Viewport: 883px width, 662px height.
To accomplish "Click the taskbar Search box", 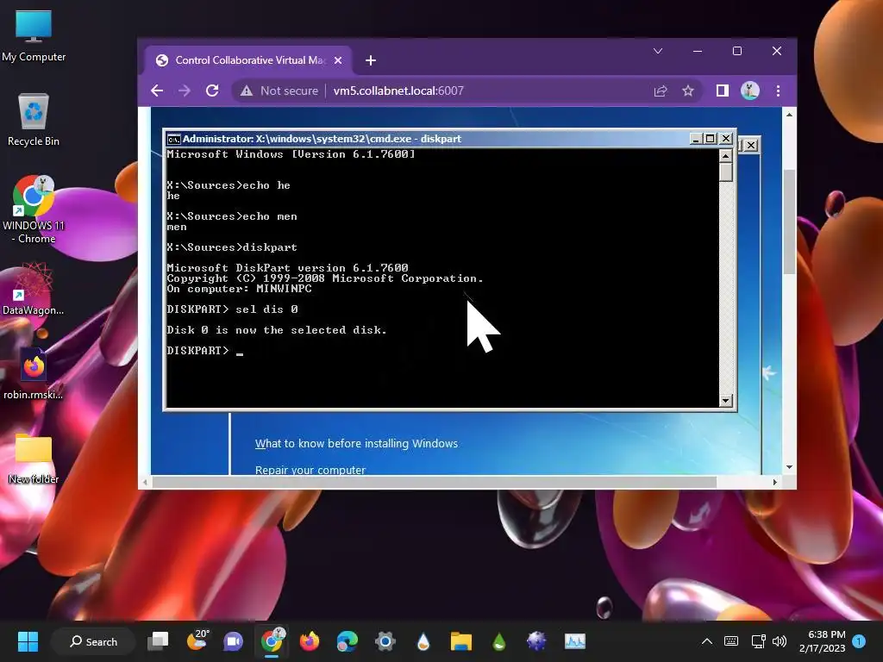I will 93,641.
